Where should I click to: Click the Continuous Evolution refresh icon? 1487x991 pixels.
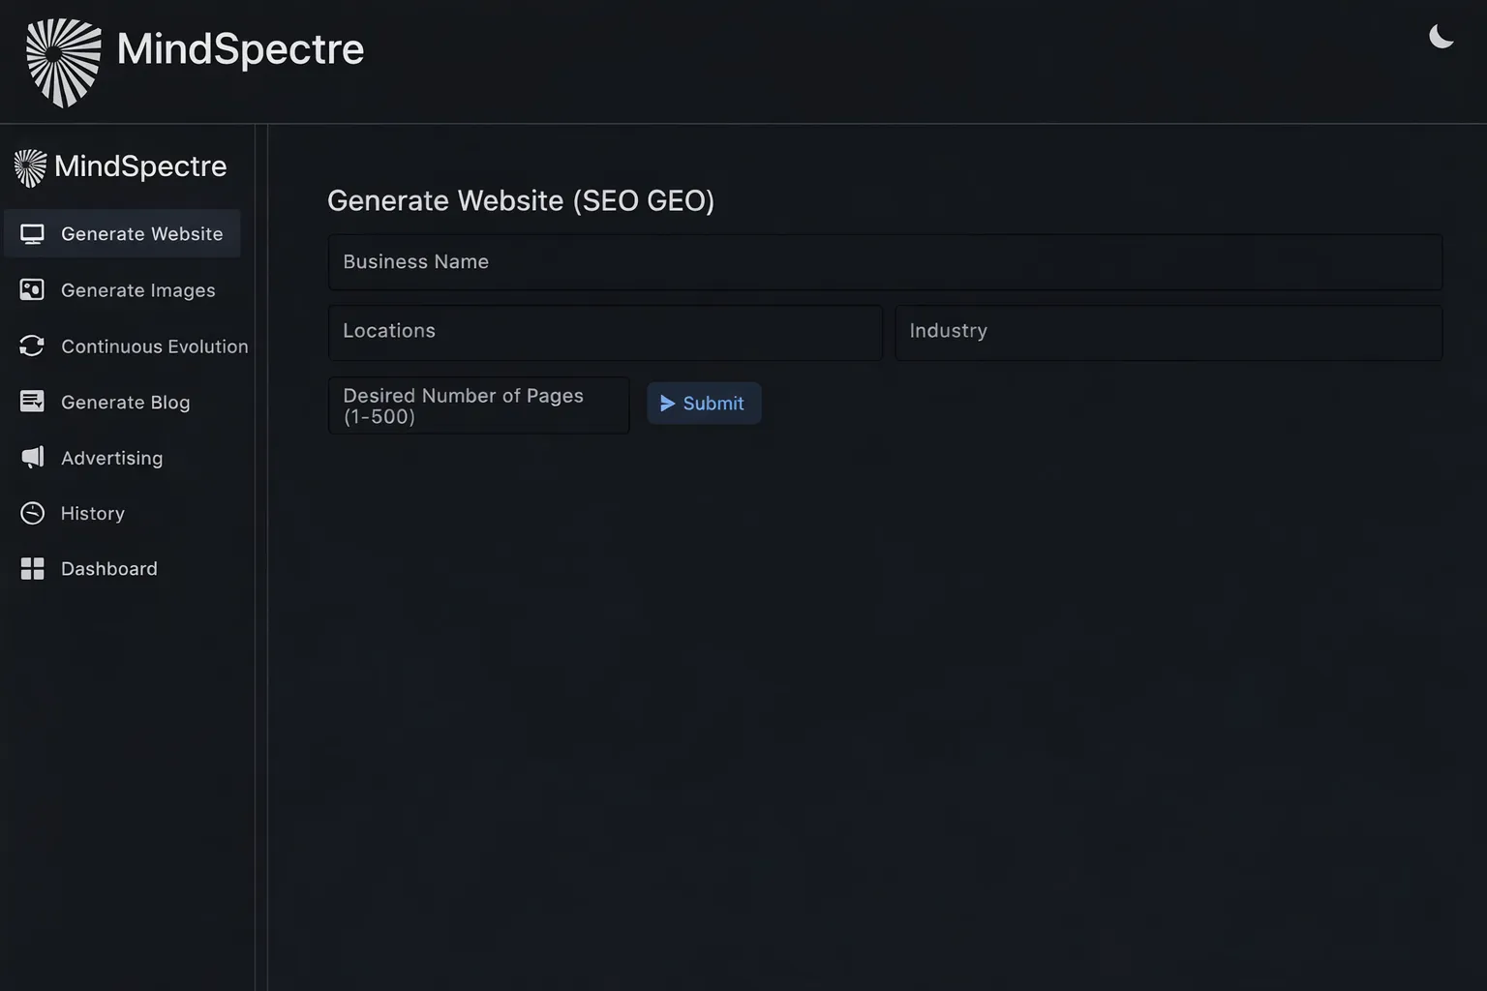click(32, 345)
